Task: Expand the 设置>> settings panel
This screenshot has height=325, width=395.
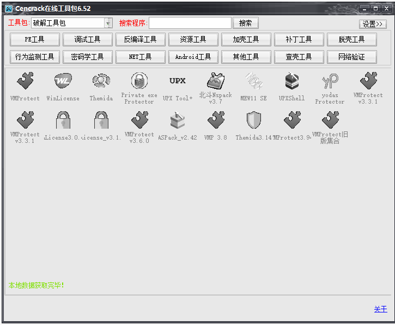Action: point(373,24)
